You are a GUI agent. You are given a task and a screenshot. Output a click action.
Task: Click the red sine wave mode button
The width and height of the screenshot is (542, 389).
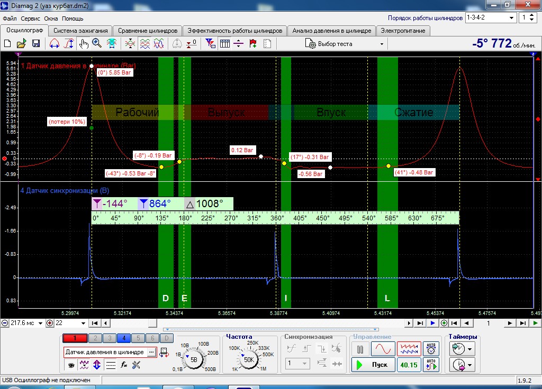coord(383,349)
